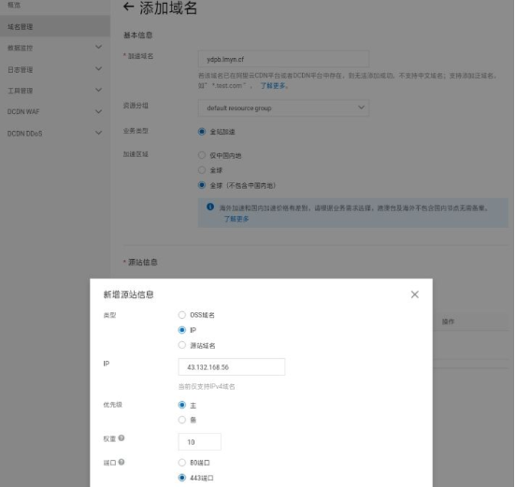Expand the 日志管理 sidebar menu
The height and width of the screenshot is (487, 516).
point(98,69)
